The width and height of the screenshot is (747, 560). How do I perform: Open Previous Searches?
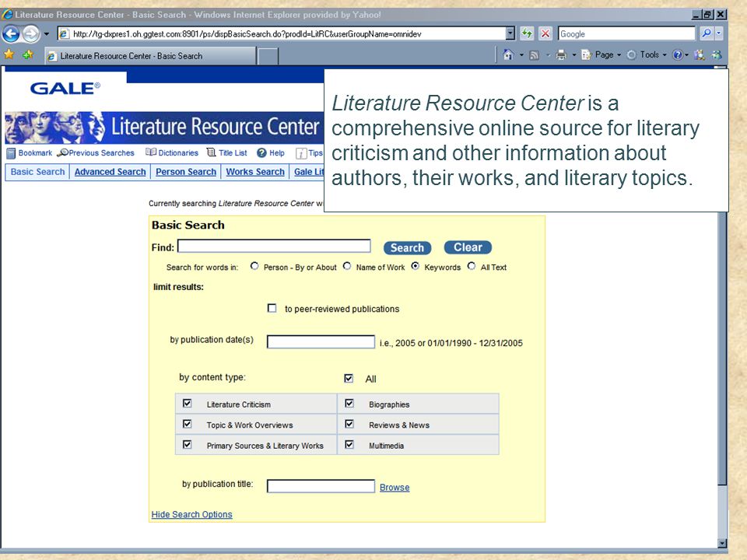click(96, 153)
